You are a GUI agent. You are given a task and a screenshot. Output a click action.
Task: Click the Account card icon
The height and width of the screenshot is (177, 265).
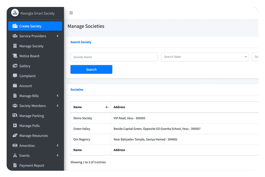coord(15,86)
